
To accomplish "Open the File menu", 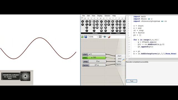I will 83,16.
